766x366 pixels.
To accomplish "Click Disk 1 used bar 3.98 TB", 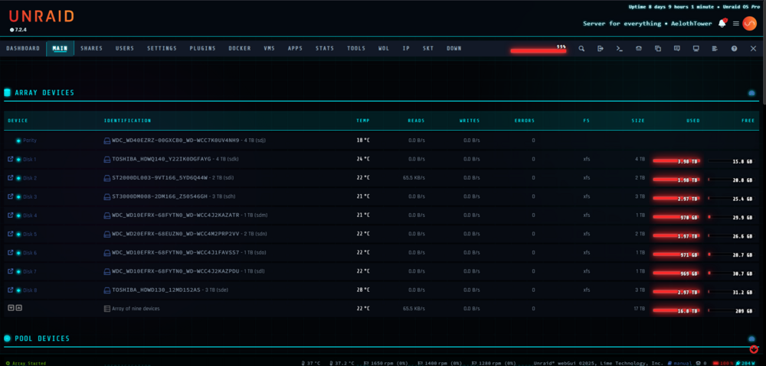I will pyautogui.click(x=677, y=160).
